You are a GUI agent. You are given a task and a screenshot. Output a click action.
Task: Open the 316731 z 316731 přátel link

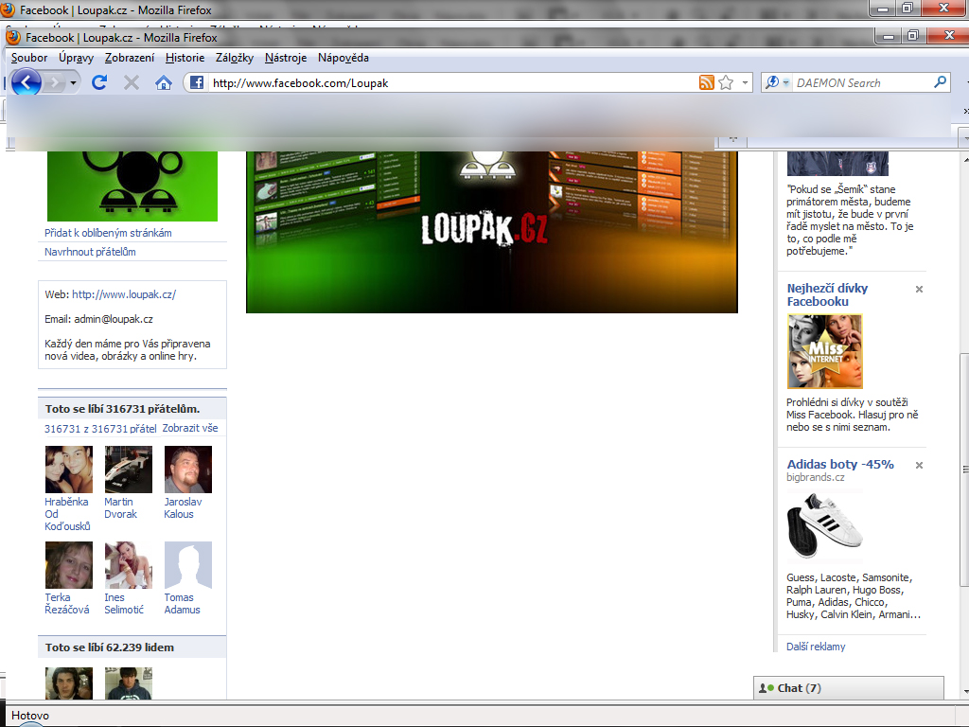[100, 429]
